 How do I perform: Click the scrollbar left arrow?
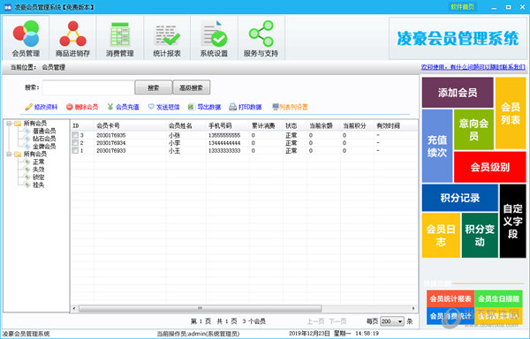coord(74,308)
